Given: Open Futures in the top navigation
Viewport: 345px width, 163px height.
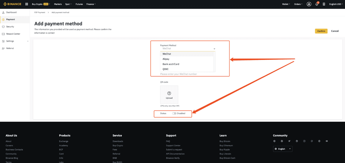Looking at the screenshot, I should [79, 4].
